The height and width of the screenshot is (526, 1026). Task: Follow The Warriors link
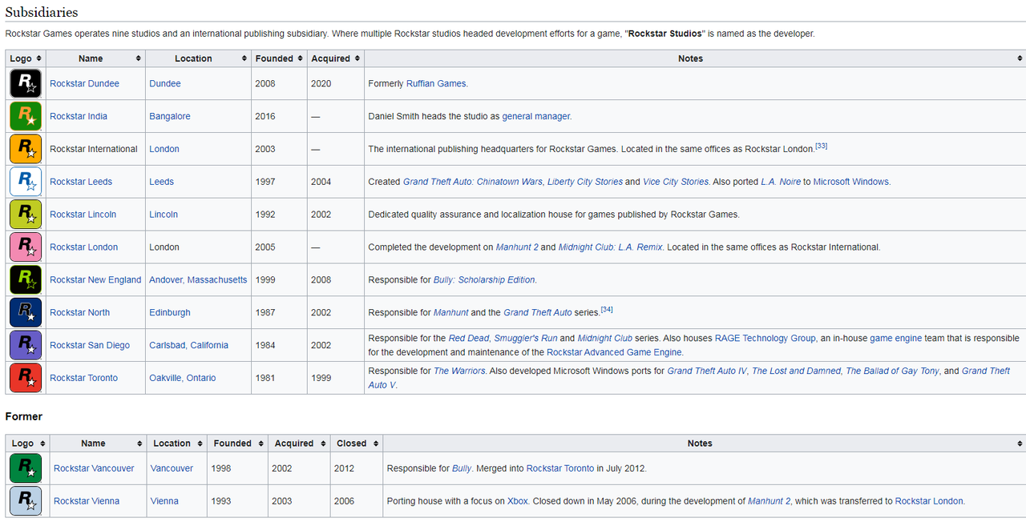click(x=459, y=371)
